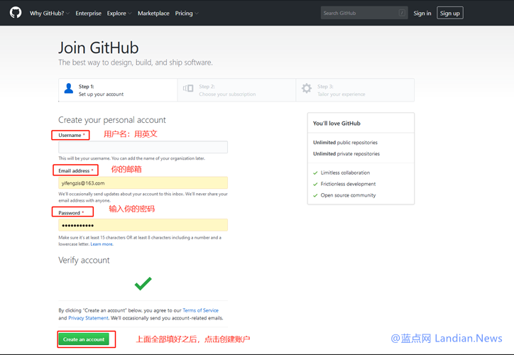Click the GitHub octocat logo
Viewport: 514px width, 355px height.
(16, 13)
